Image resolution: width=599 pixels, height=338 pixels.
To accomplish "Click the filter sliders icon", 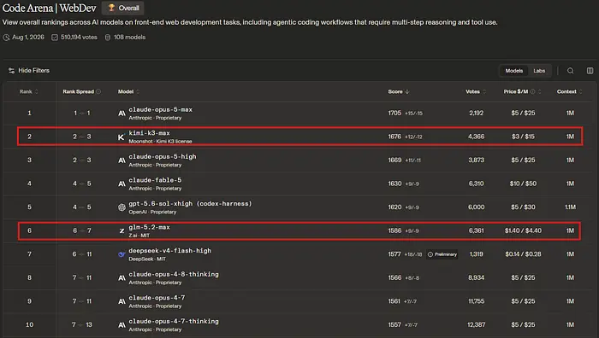I will point(11,71).
